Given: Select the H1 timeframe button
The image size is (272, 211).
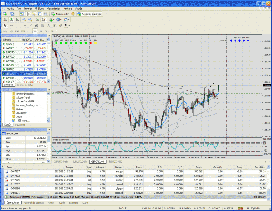Looking at the screenshot, I should [29, 31].
